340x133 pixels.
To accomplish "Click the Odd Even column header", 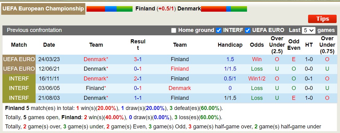I will 294,45.
